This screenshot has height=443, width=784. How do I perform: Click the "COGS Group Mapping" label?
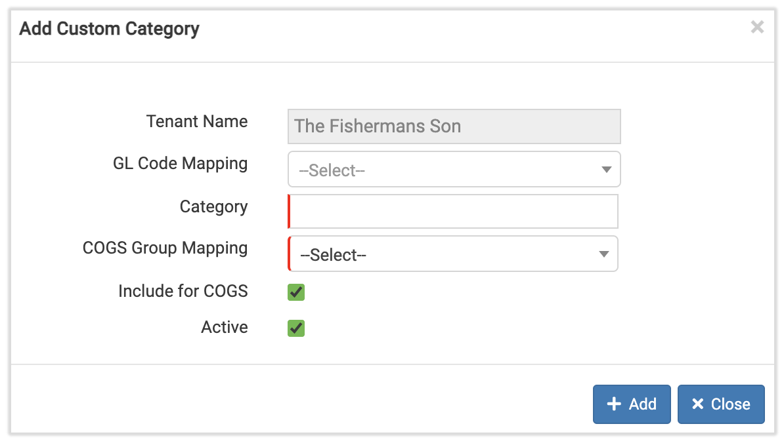(165, 248)
